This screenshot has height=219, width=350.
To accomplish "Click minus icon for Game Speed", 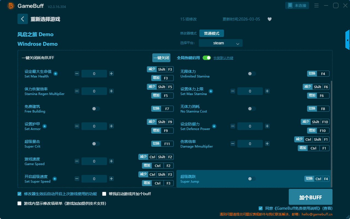I will click(x=77, y=161).
